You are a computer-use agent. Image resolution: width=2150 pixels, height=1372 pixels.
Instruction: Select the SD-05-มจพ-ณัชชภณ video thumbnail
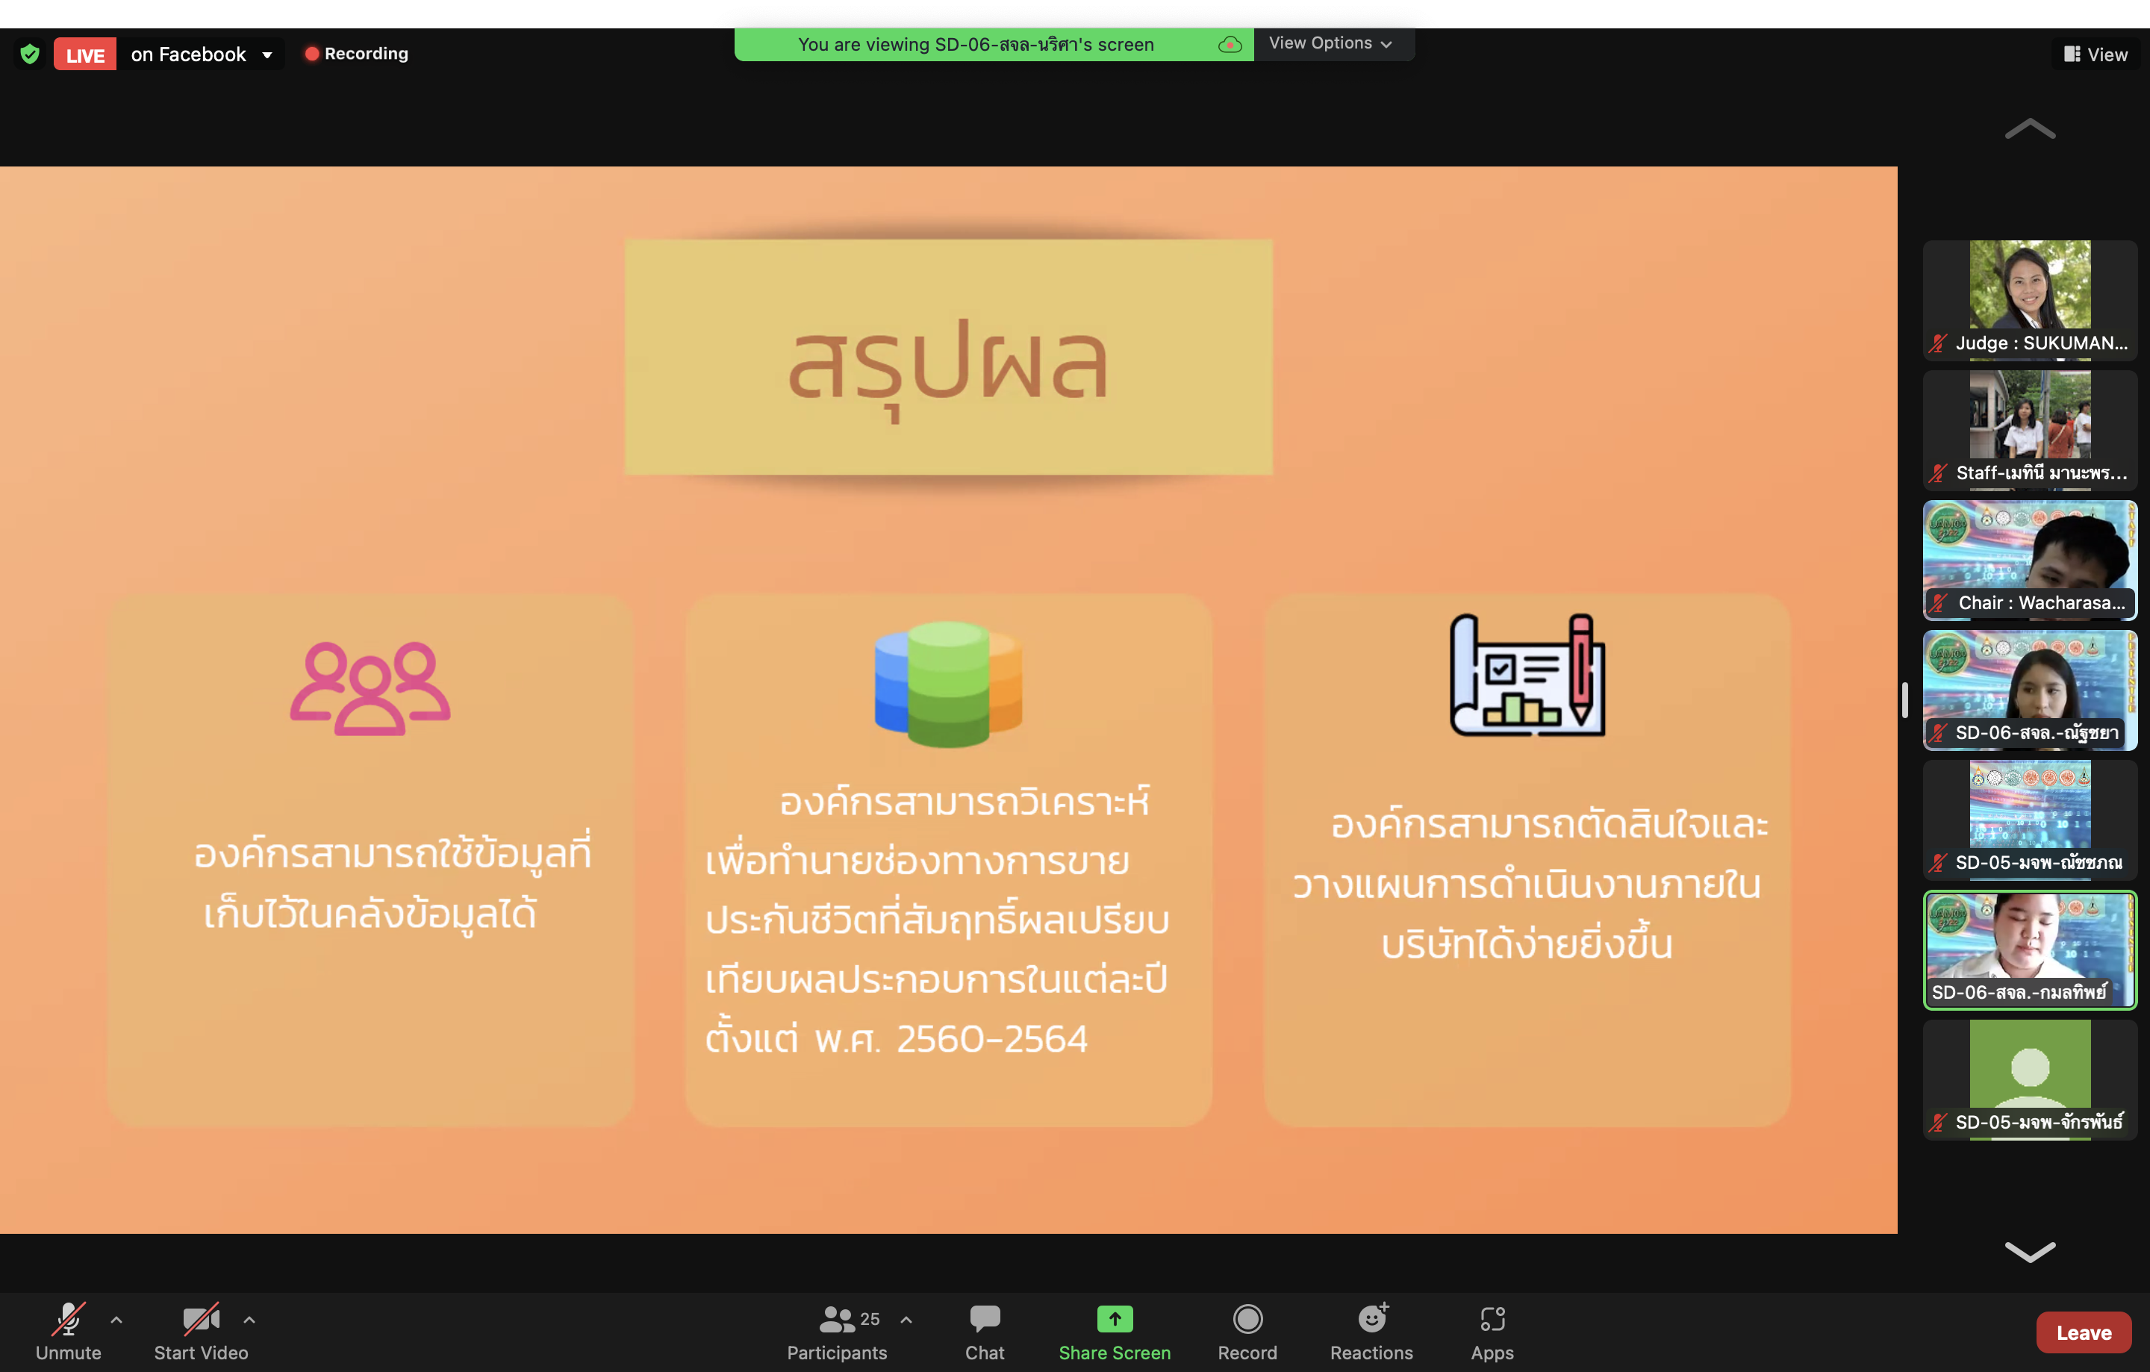[x=2030, y=820]
